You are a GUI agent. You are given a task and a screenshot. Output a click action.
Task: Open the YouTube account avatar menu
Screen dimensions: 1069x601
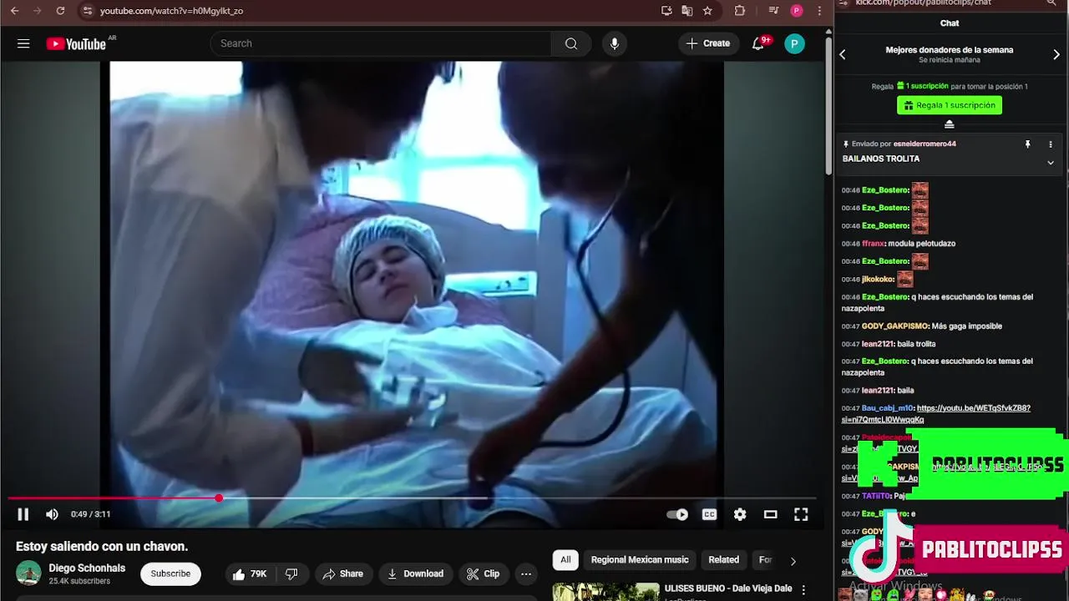pos(794,43)
